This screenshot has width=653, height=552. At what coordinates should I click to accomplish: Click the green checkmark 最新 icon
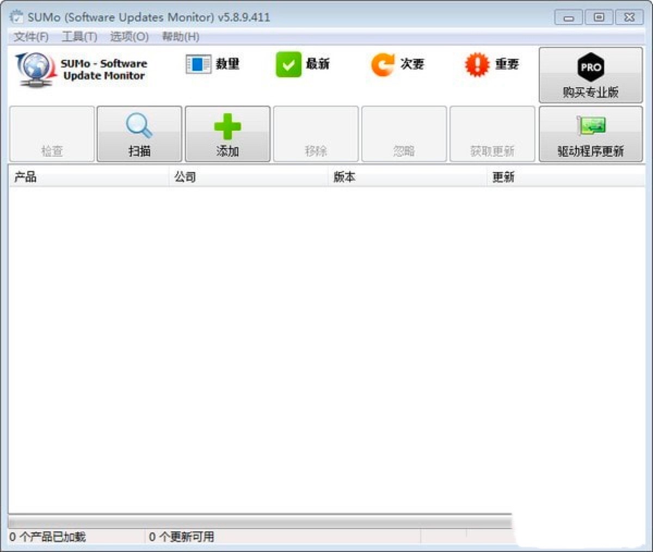coord(288,65)
